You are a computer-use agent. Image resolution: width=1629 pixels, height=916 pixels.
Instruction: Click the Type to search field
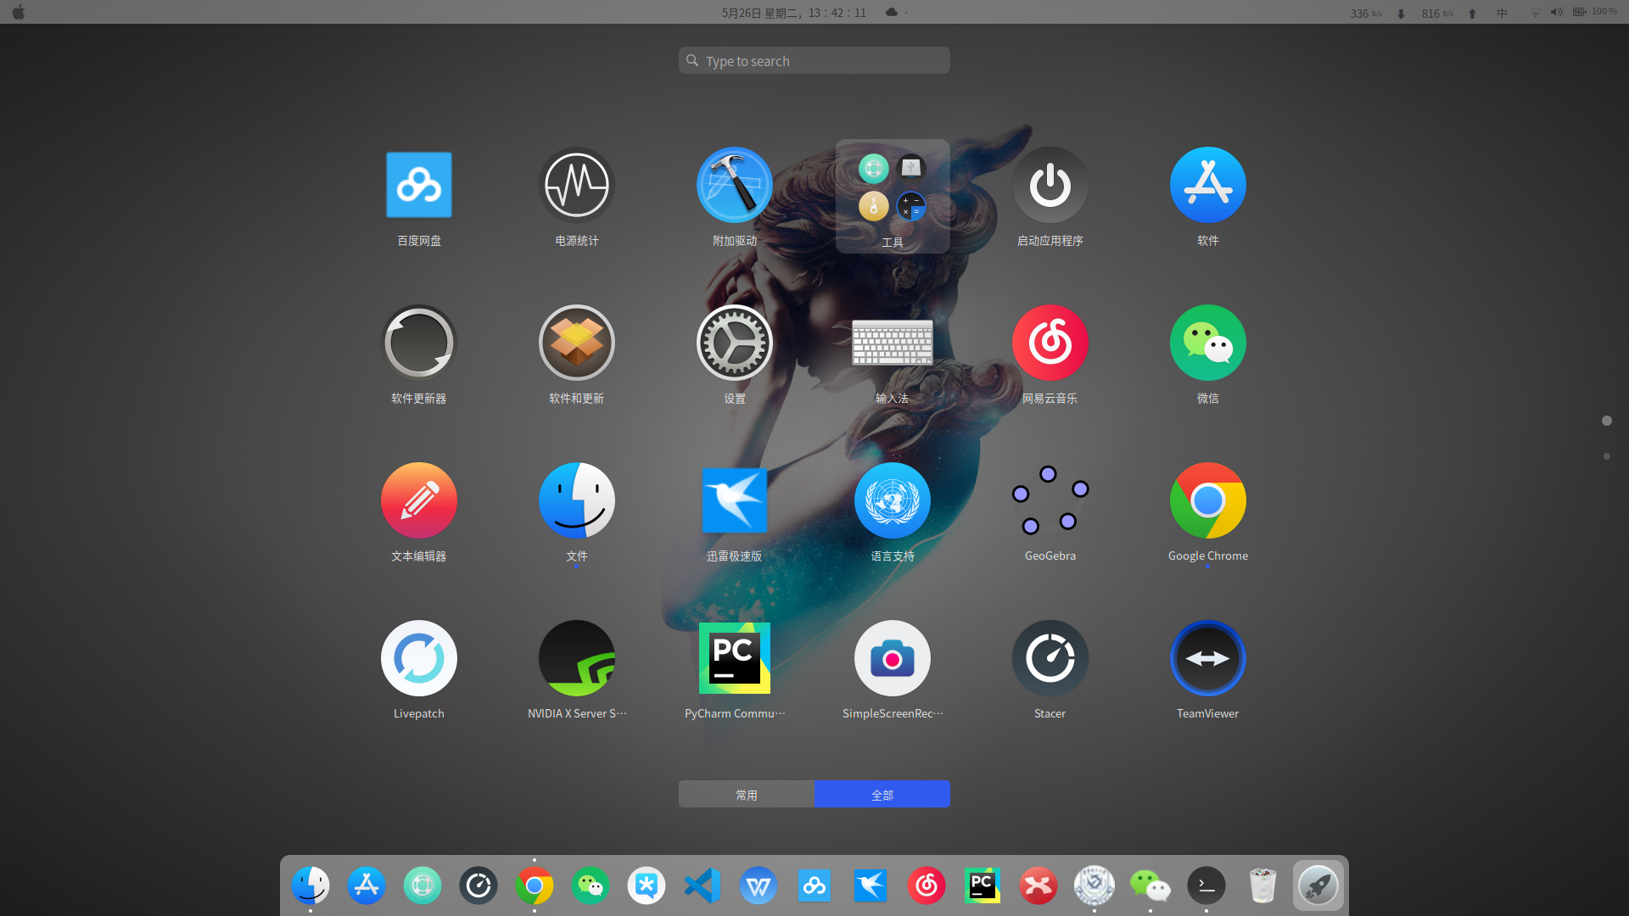coord(813,60)
